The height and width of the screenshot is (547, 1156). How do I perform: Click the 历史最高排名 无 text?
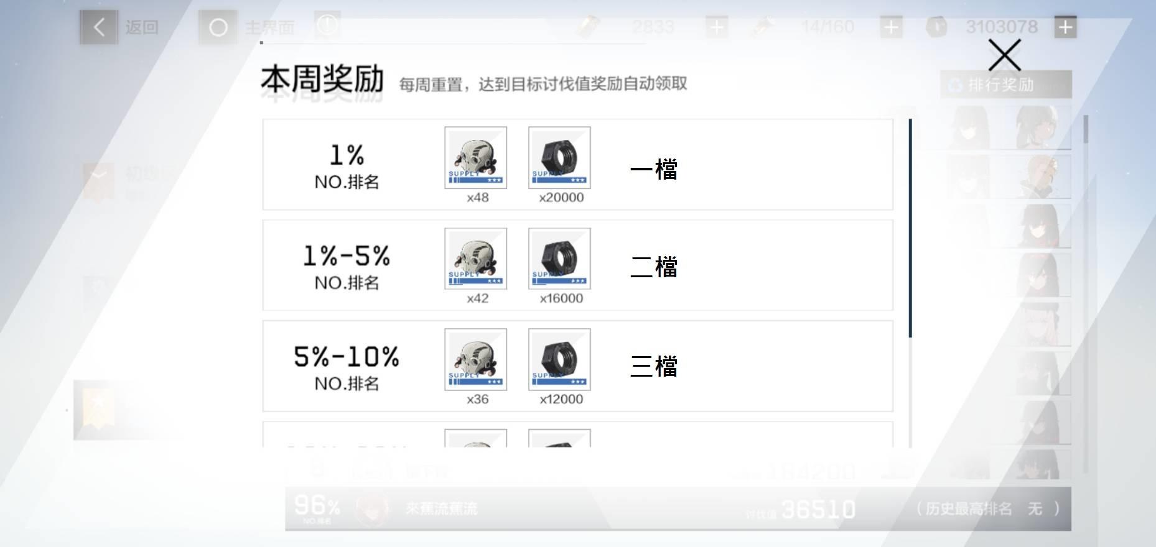click(x=988, y=508)
